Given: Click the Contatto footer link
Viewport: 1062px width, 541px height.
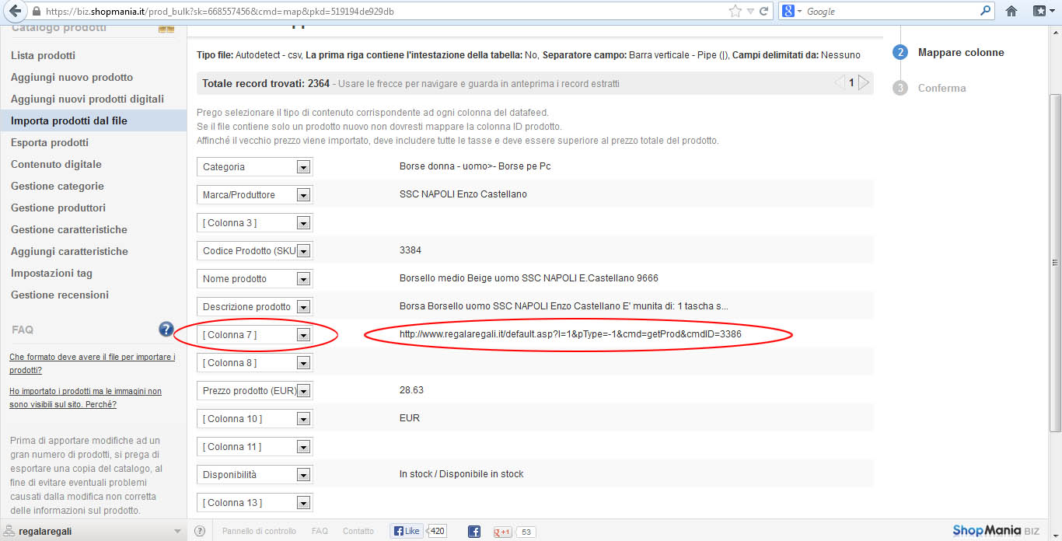Looking at the screenshot, I should pyautogui.click(x=358, y=531).
